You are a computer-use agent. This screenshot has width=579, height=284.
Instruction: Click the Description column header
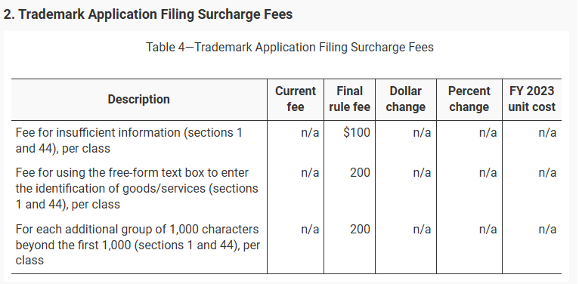click(139, 99)
